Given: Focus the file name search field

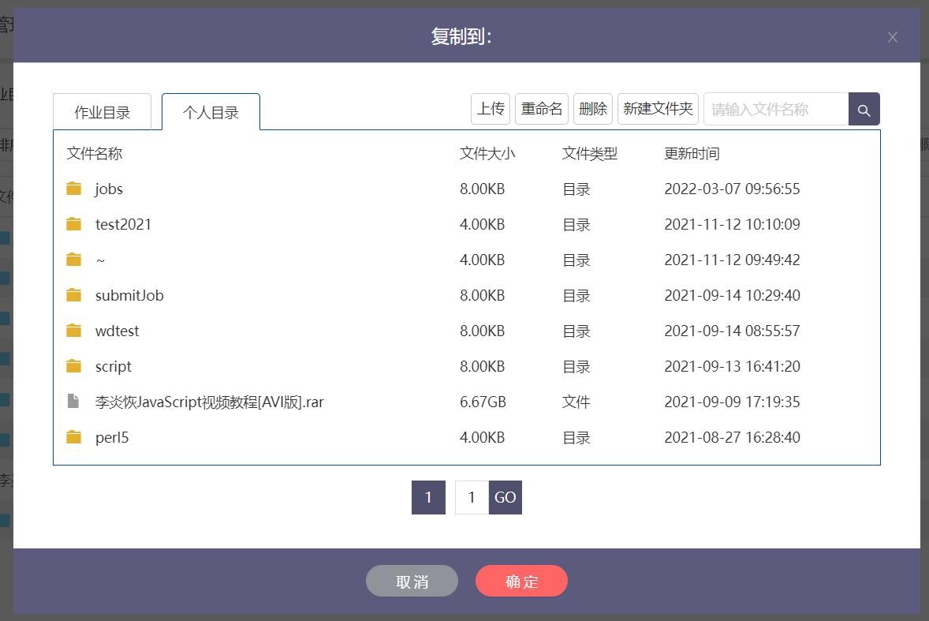Looking at the screenshot, I should (775, 110).
